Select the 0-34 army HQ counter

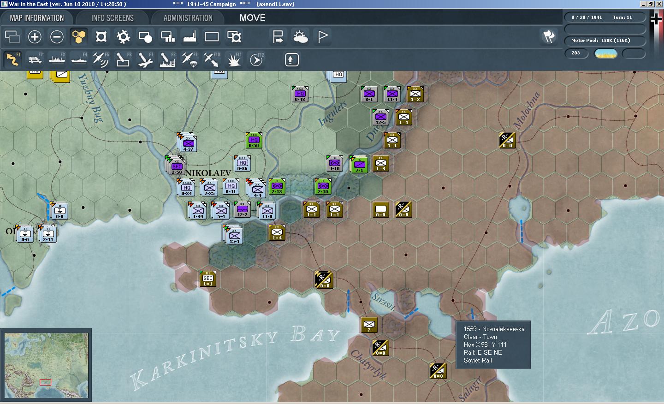click(x=186, y=188)
